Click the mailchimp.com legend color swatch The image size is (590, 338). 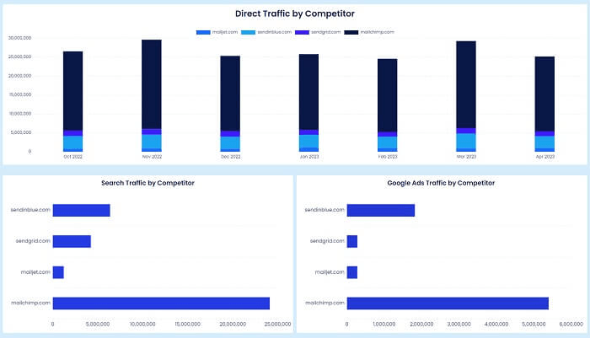point(351,32)
